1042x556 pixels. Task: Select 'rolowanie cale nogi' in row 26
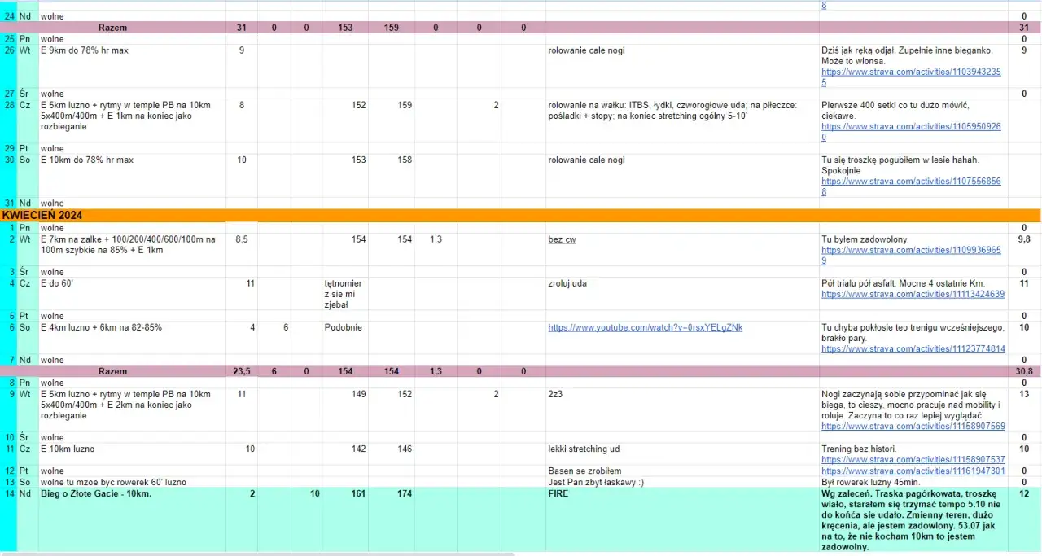(x=682, y=66)
